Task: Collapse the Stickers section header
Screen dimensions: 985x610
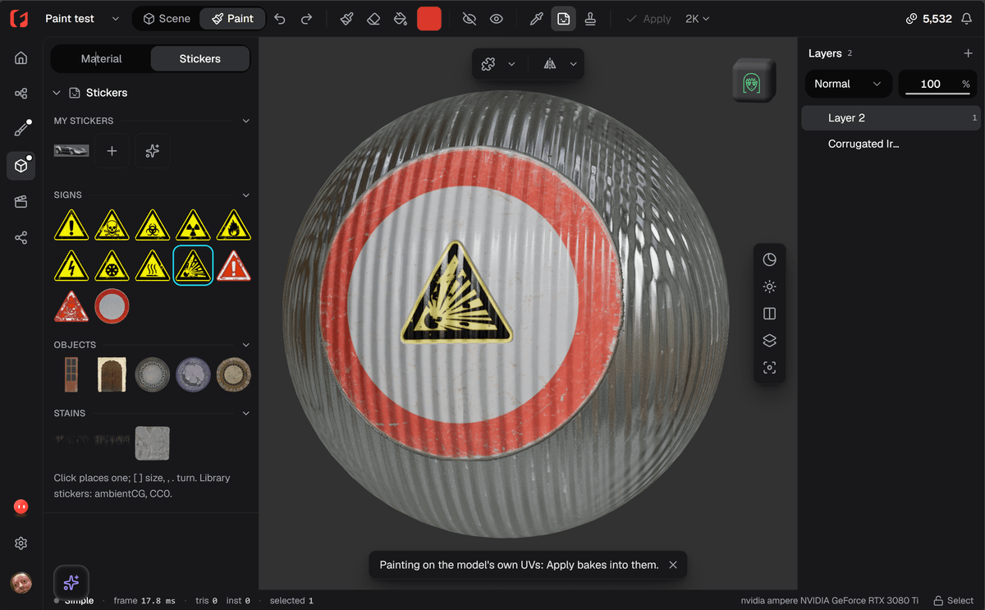Action: [57, 93]
